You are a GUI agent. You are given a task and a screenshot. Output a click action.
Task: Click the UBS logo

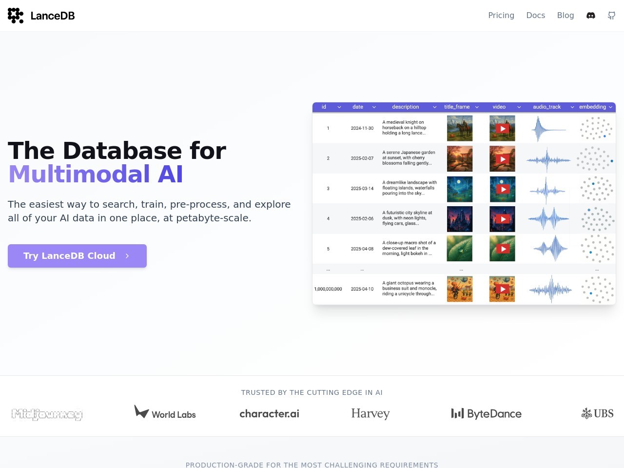[x=598, y=413]
